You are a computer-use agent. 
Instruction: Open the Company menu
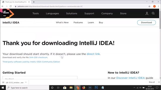tap(107, 13)
